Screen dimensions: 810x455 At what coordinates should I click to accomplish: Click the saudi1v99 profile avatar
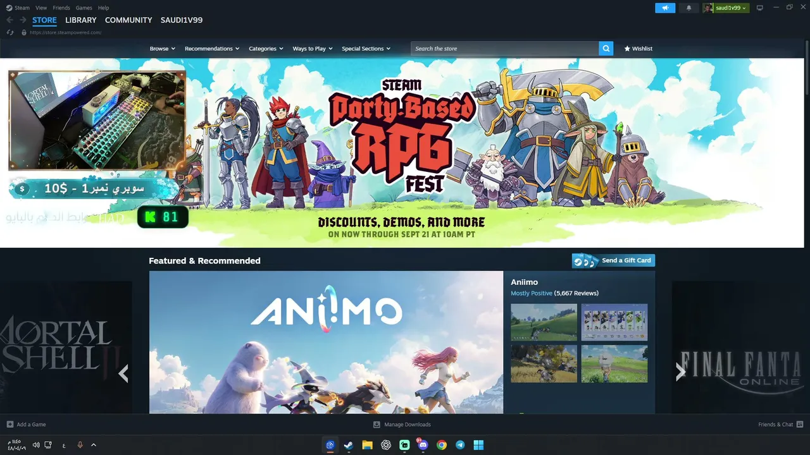(708, 8)
